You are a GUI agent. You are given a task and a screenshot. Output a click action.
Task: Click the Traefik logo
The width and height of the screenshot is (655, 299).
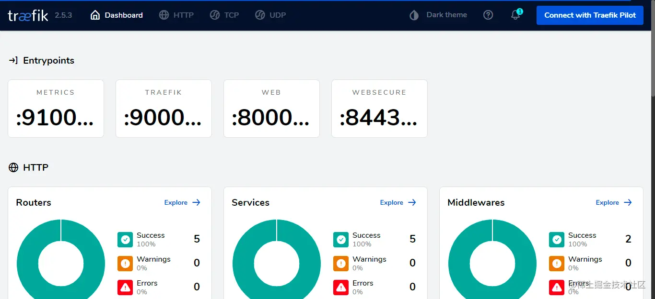28,15
